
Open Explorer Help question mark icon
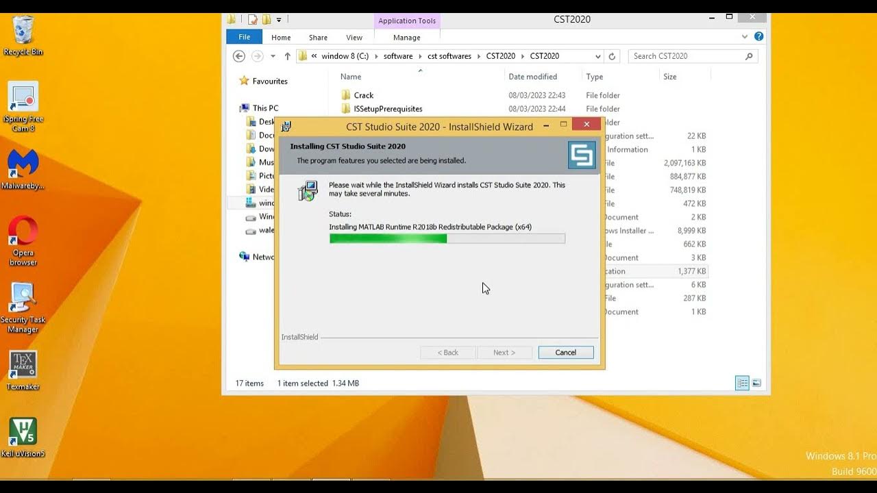758,36
